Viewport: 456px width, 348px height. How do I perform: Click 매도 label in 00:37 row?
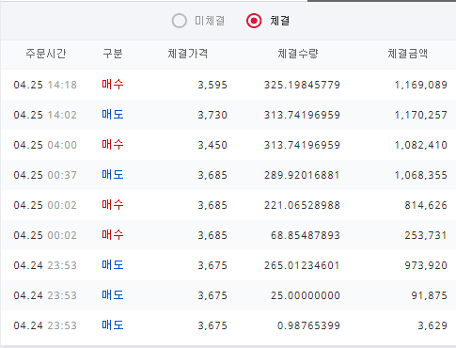pyautogui.click(x=113, y=175)
